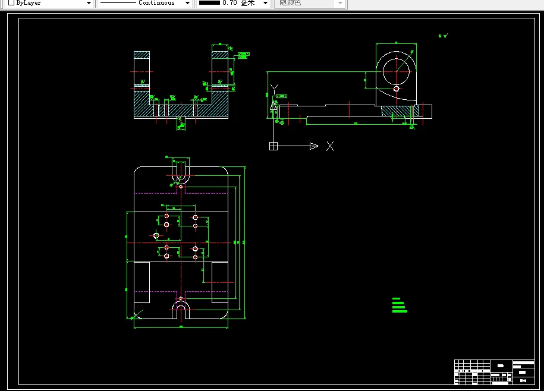The image size is (544, 391).
Task: Select the green technical notes text block
Action: click(x=400, y=305)
